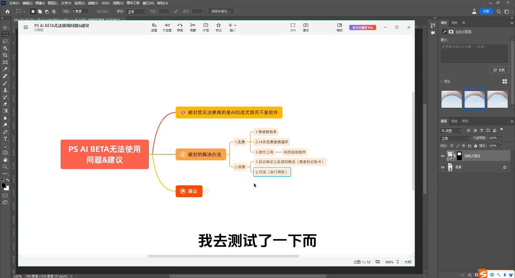Open the 滤镜 menu
This screenshot has width=515, height=278.
92,3
